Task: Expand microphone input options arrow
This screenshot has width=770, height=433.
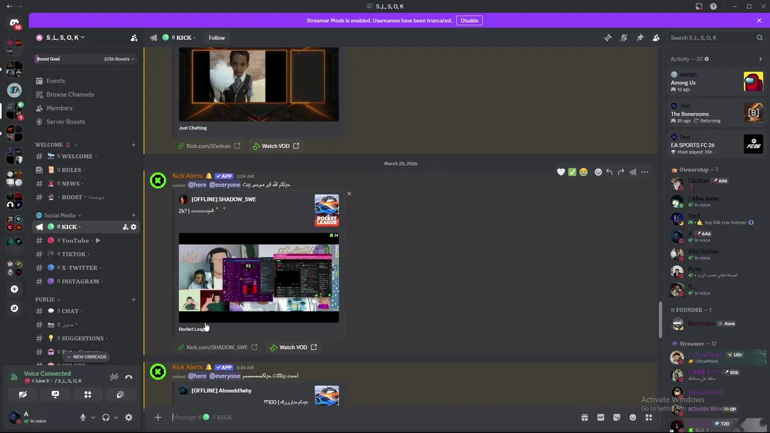Action: coord(93,417)
